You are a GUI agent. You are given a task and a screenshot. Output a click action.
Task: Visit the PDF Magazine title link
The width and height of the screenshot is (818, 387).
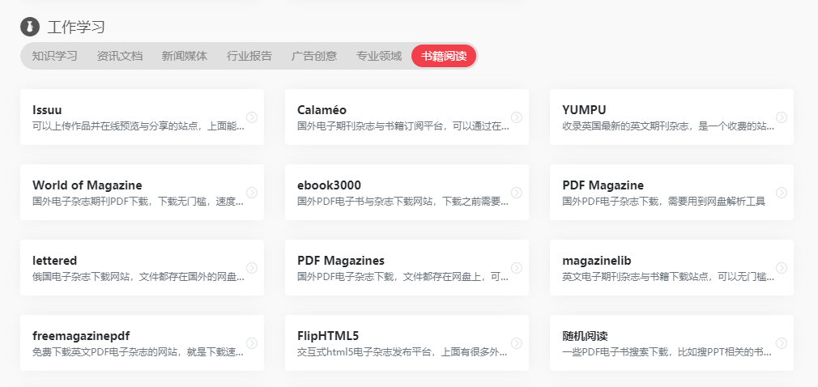[x=603, y=185]
